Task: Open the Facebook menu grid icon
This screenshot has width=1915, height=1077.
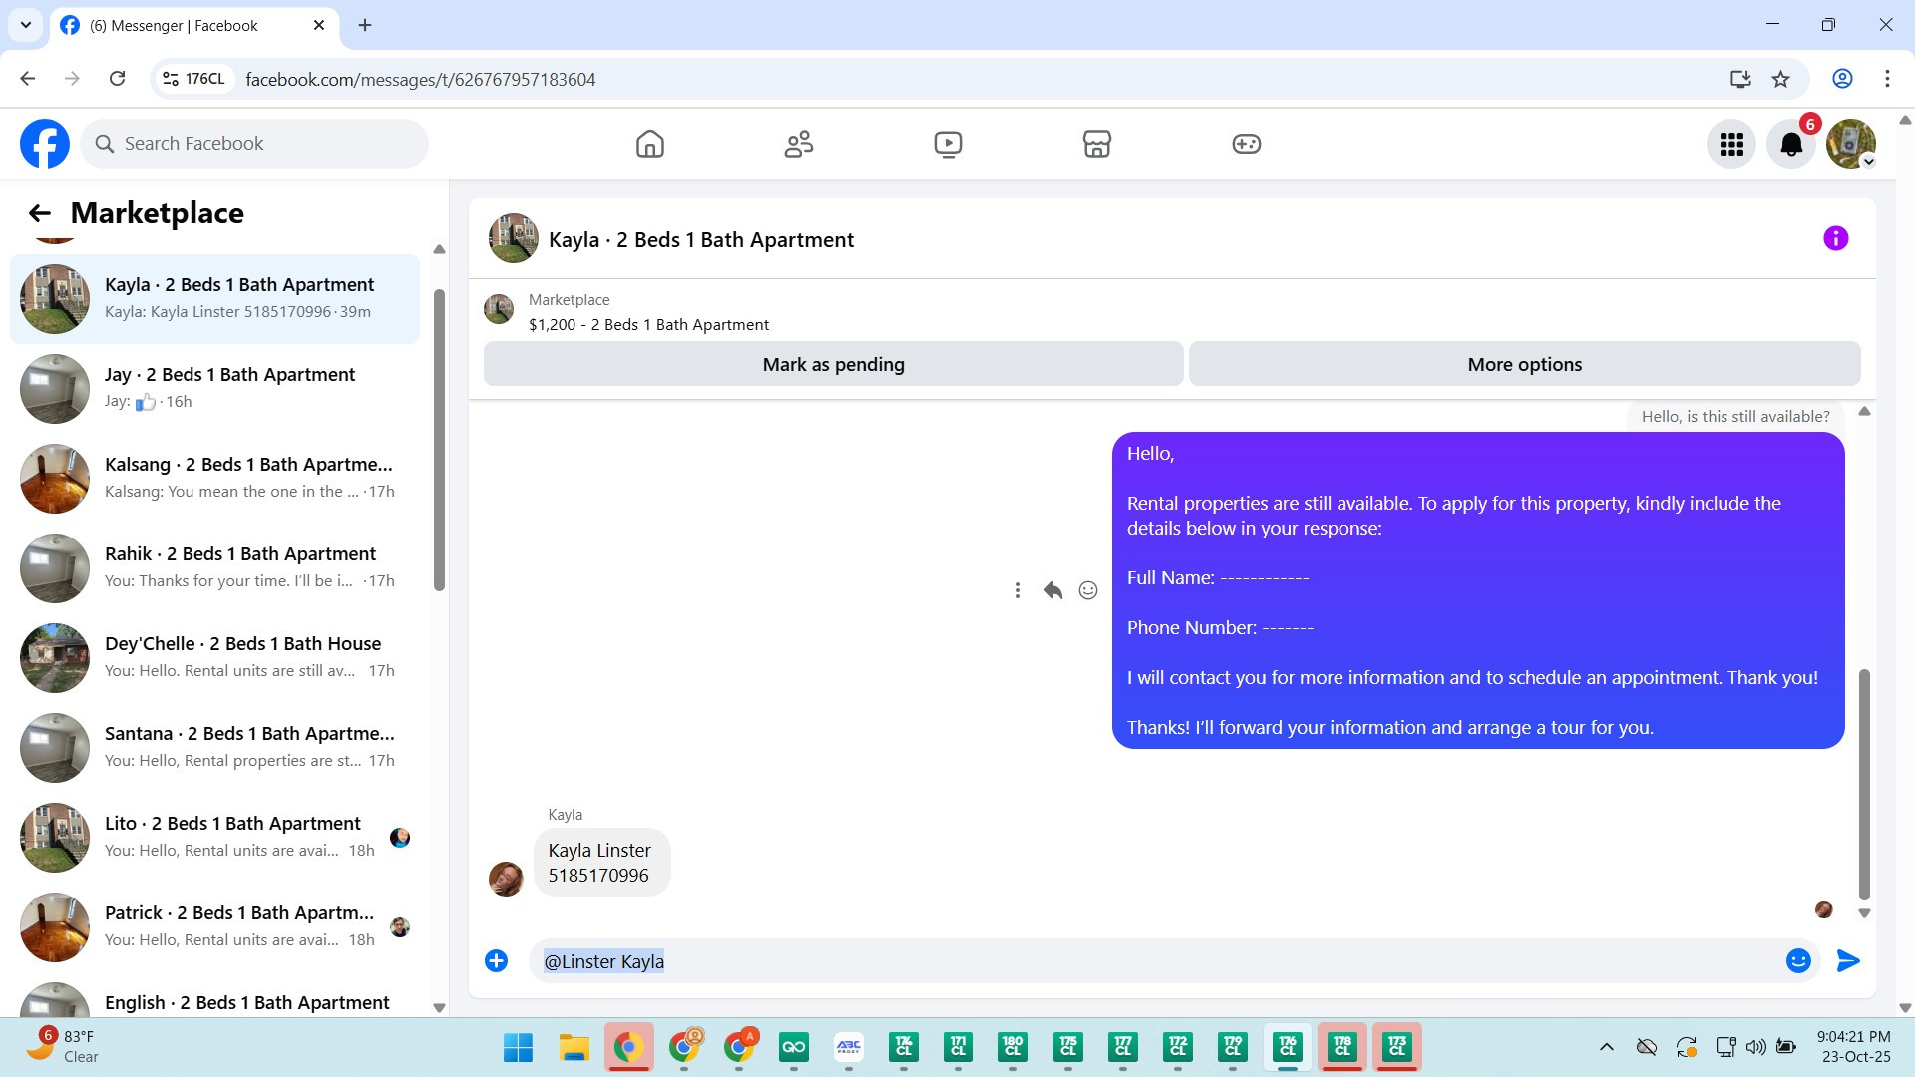Action: 1731,144
